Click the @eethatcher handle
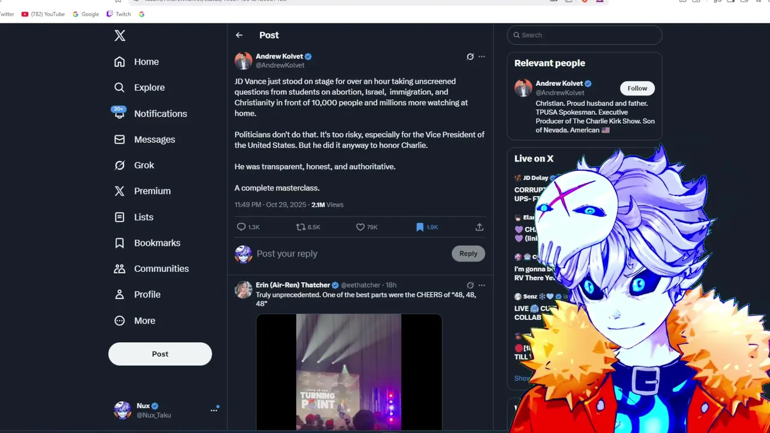The height and width of the screenshot is (433, 770). pyautogui.click(x=361, y=285)
